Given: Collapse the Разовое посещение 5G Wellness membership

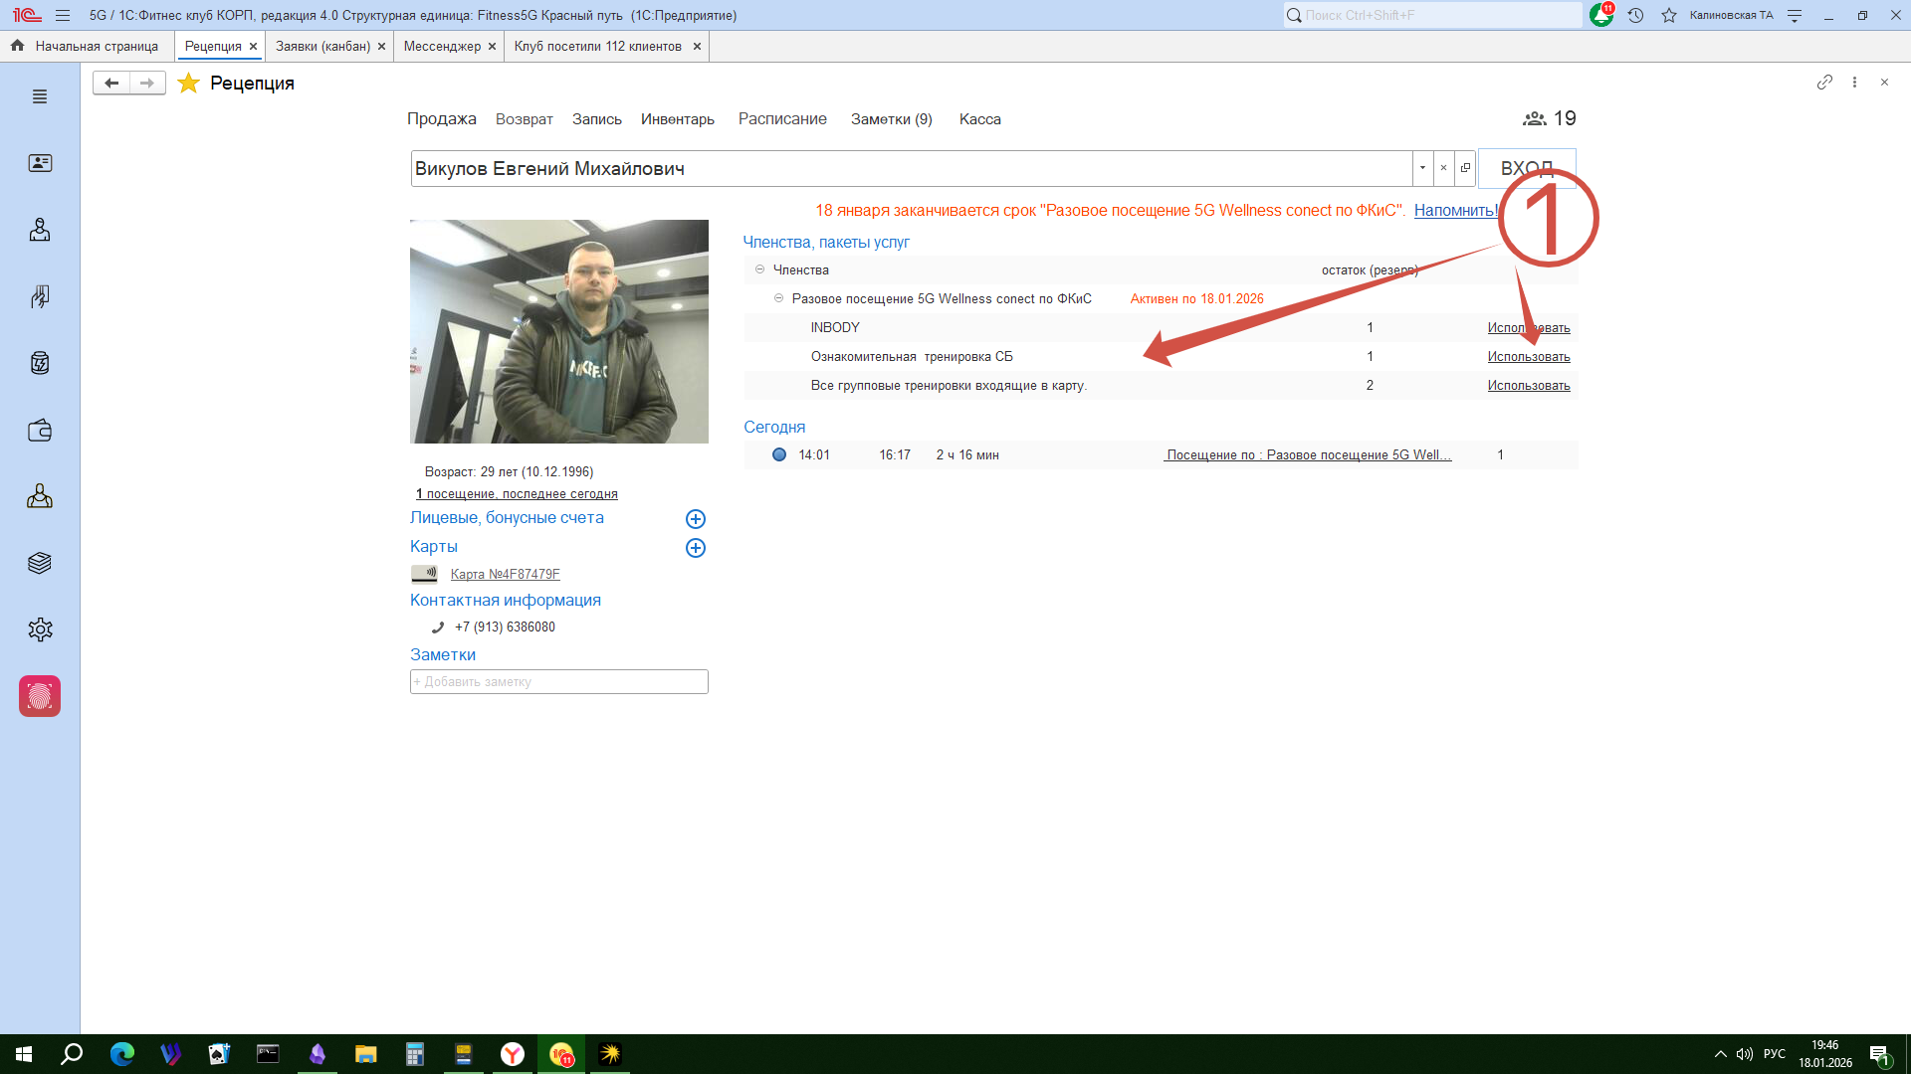Looking at the screenshot, I should click(778, 298).
